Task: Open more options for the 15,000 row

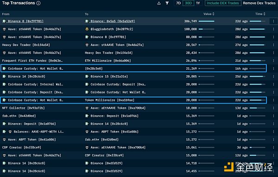Action: coord(273,155)
